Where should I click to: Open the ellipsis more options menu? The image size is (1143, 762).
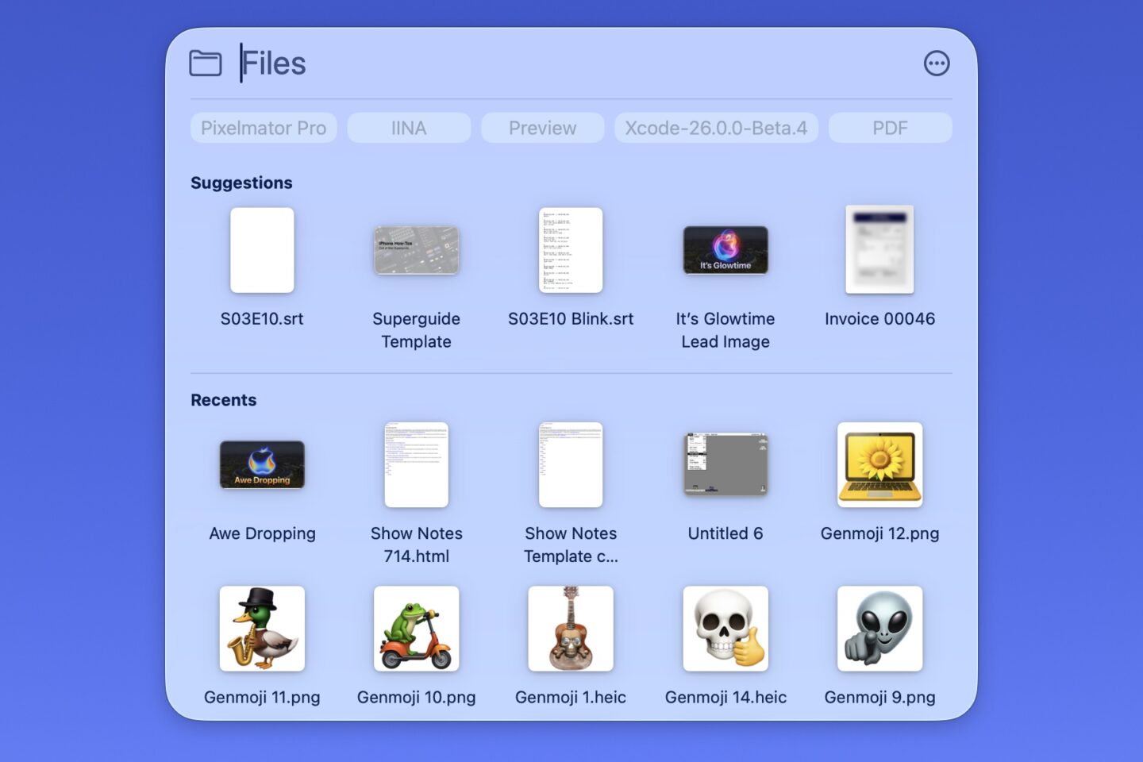[937, 63]
